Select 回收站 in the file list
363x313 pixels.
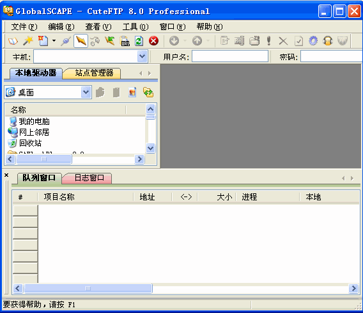point(30,143)
